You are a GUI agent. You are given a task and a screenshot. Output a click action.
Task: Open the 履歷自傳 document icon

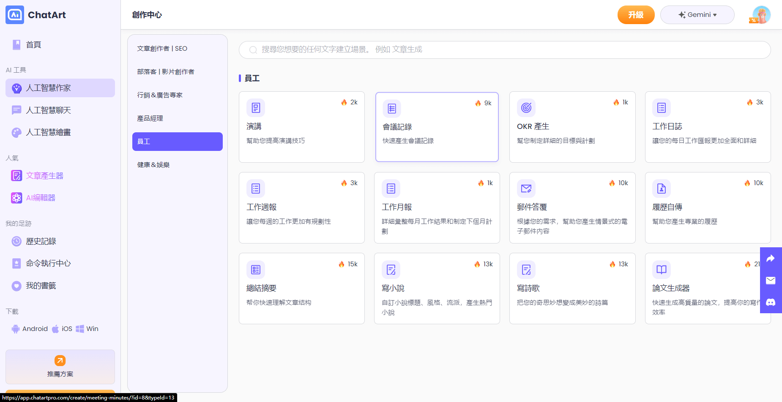(x=662, y=189)
